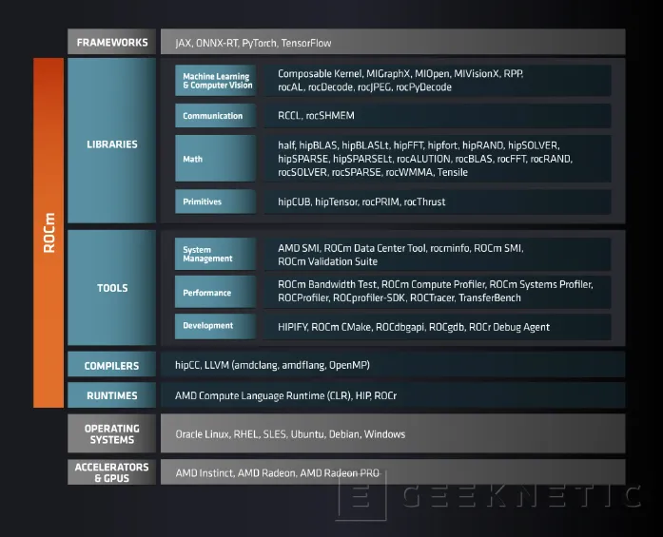This screenshot has width=663, height=537.
Task: Select the OPERATING SYSTEMS label box
Action: tap(111, 433)
